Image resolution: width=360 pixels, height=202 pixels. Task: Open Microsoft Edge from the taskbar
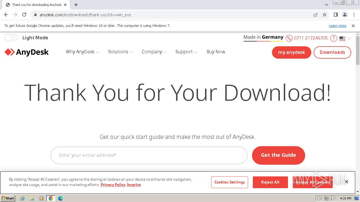click(60, 198)
